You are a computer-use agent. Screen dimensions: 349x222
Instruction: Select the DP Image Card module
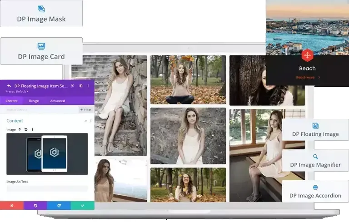coord(41,51)
